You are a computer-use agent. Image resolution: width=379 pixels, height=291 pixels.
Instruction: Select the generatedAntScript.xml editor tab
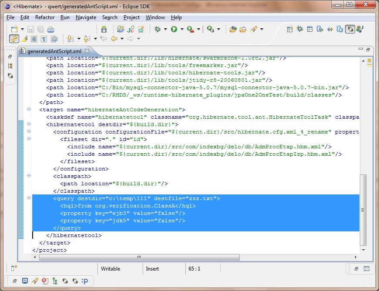coord(54,51)
